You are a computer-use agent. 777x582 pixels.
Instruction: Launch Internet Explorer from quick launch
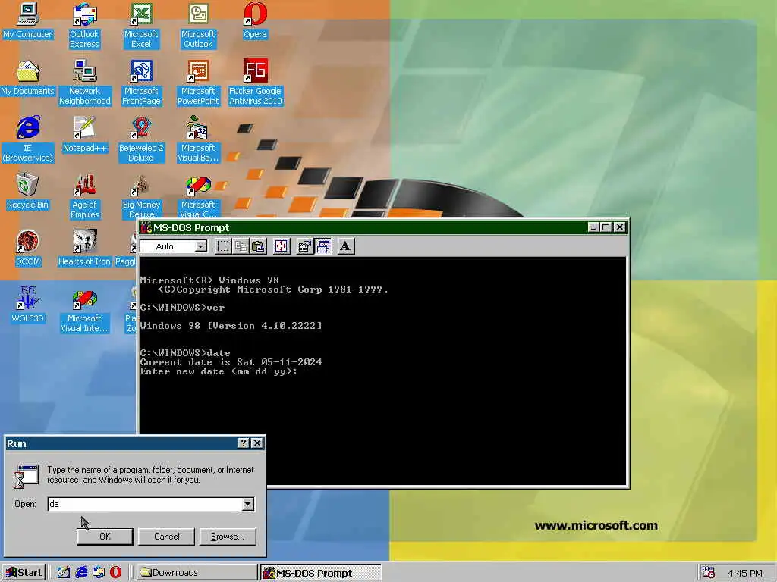coord(80,572)
